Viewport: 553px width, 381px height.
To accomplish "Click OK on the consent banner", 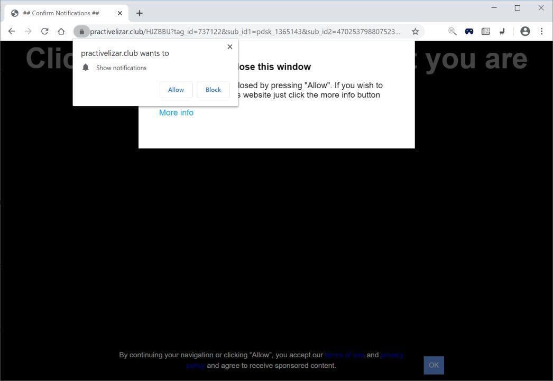I will 434,365.
